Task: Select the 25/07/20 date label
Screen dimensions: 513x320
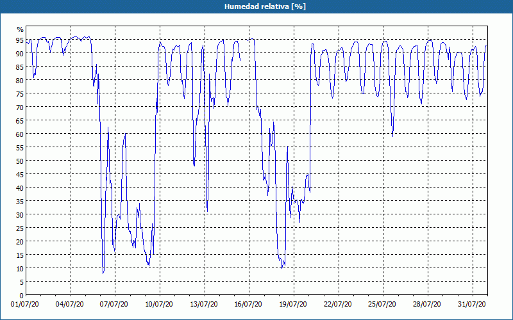Action: [382, 305]
